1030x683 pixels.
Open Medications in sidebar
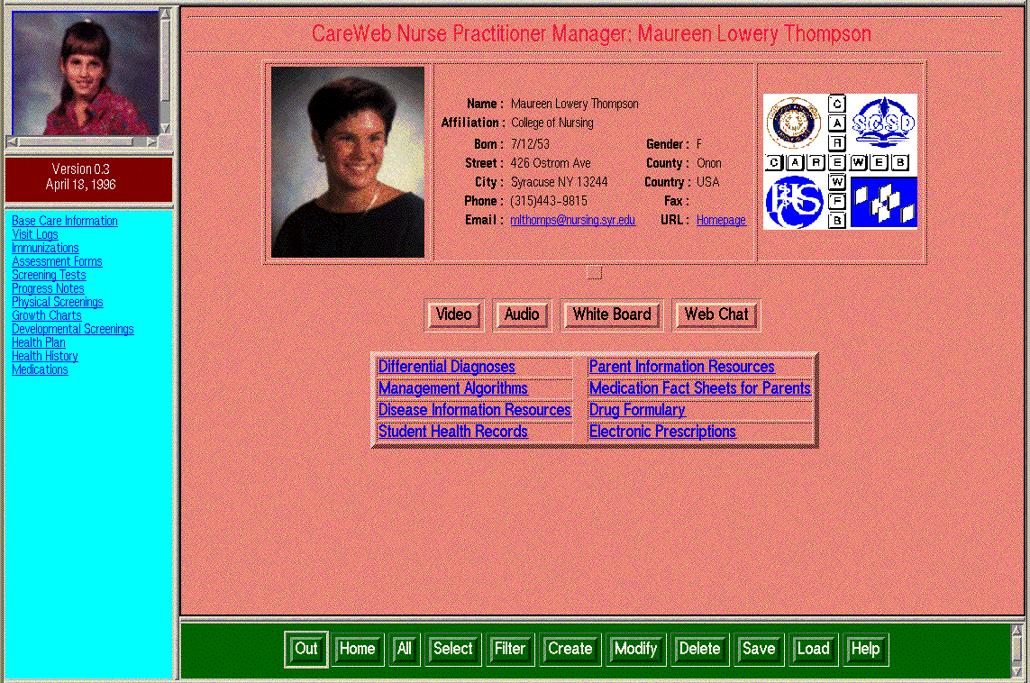(40, 369)
